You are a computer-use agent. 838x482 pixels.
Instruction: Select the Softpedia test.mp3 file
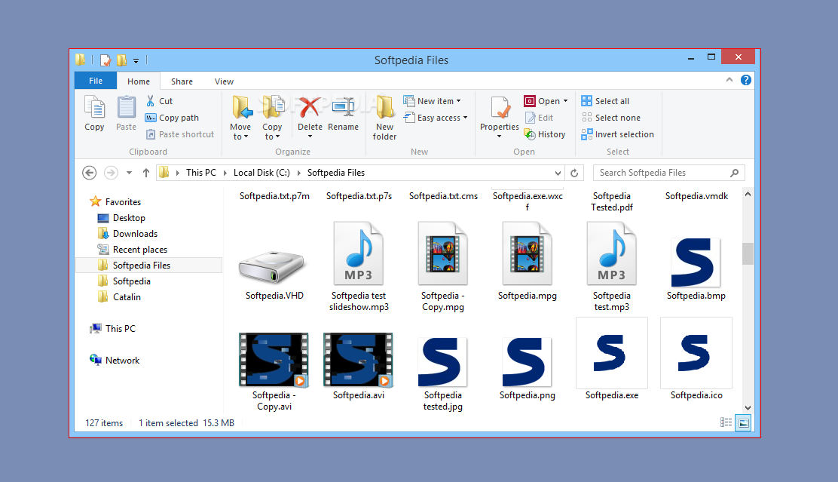point(611,267)
